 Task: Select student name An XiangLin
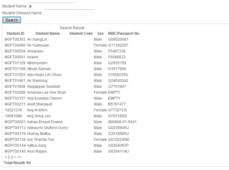[37, 39]
